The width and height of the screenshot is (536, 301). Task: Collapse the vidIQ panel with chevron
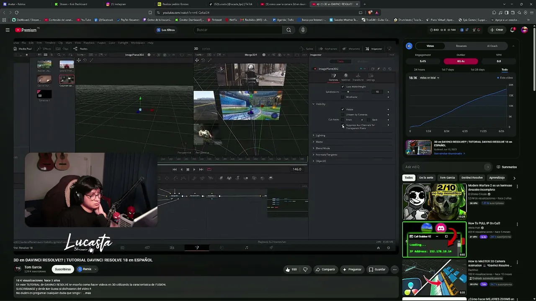tap(513, 46)
